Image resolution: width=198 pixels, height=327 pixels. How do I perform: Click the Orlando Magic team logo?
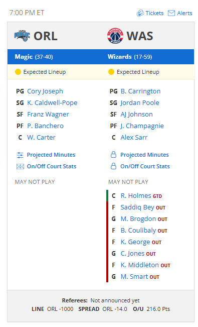[22, 36]
